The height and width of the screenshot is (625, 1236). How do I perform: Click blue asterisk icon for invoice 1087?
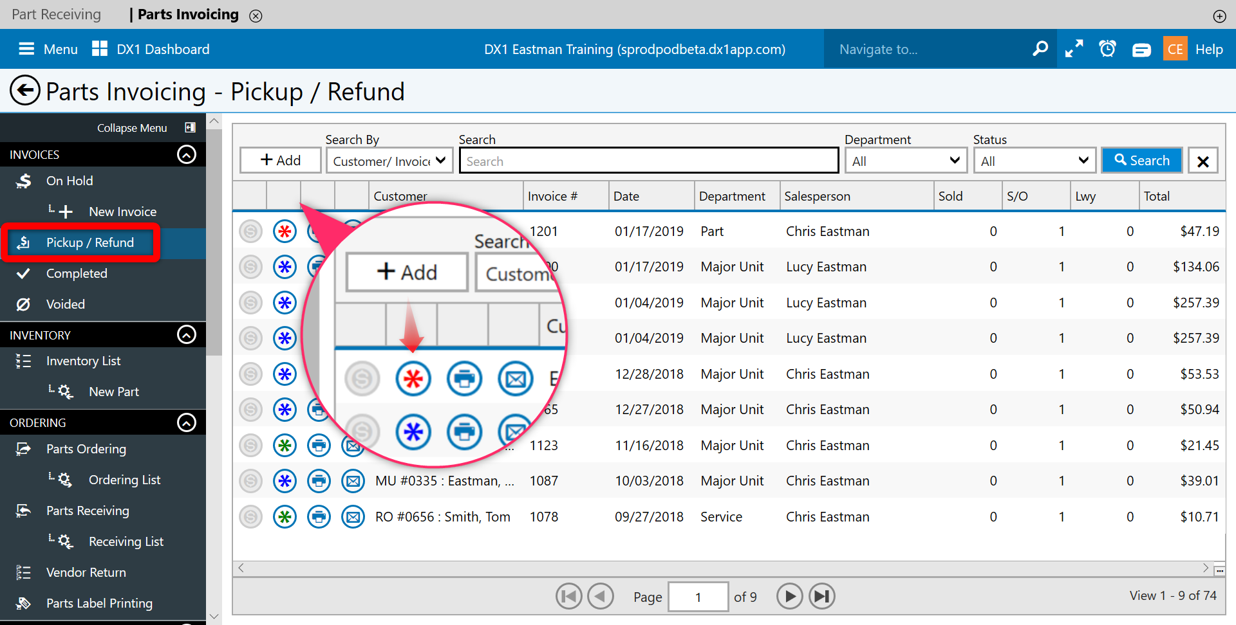coord(285,481)
